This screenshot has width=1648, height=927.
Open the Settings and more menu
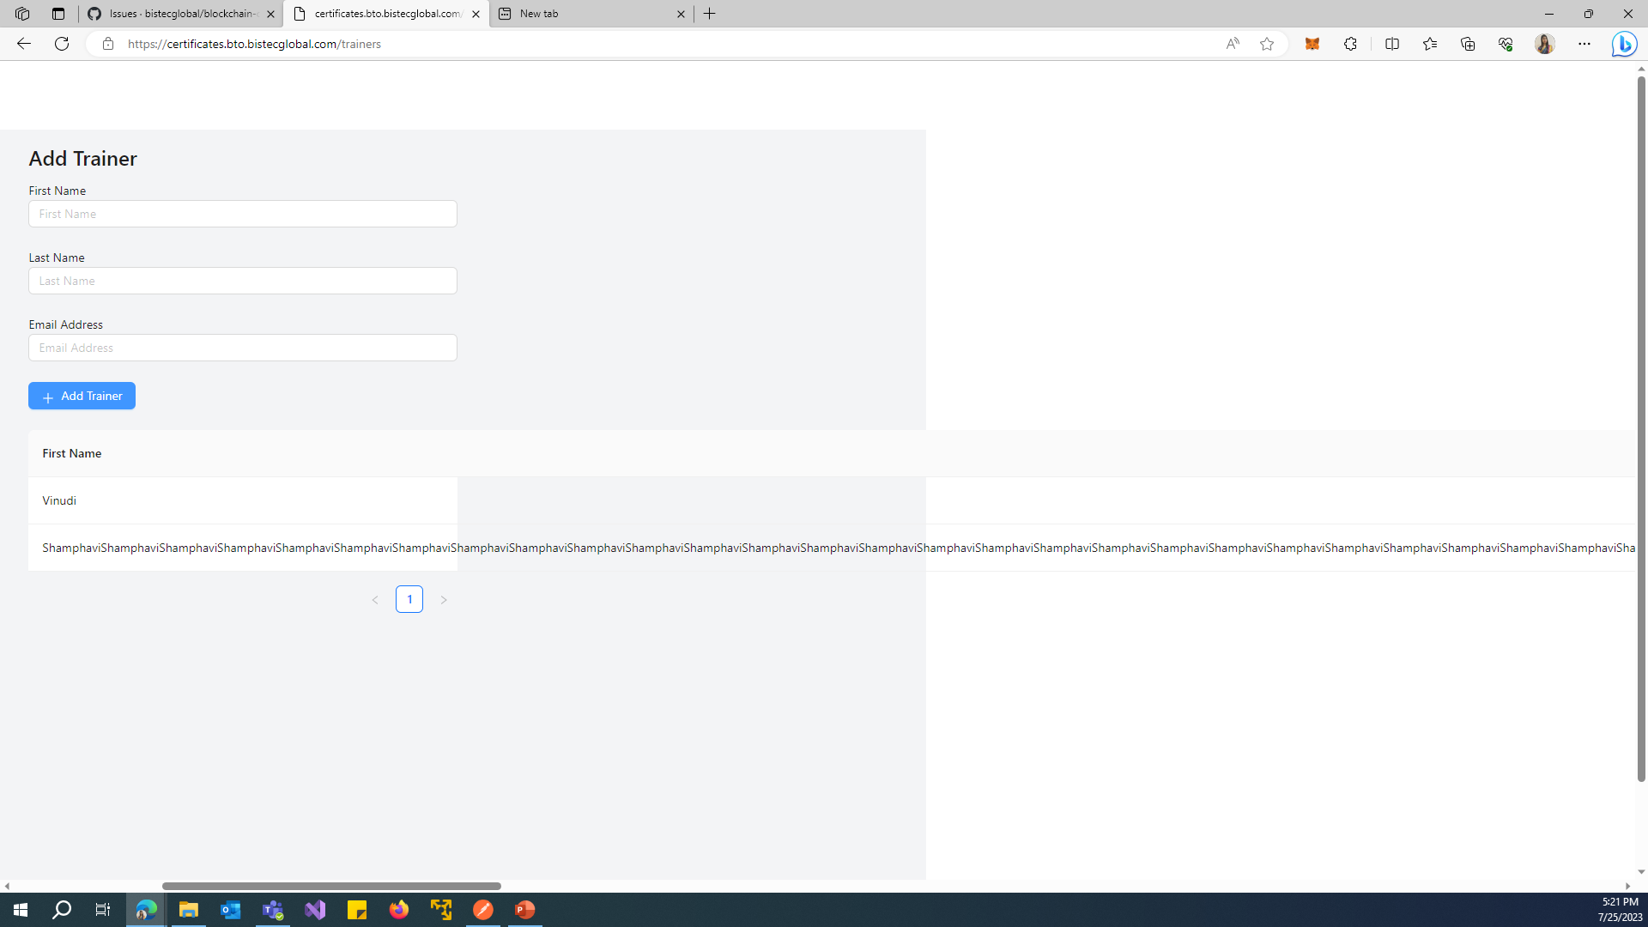(1585, 44)
